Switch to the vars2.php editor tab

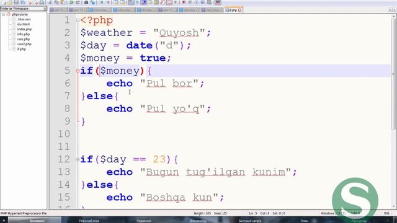pyautogui.click(x=212, y=10)
